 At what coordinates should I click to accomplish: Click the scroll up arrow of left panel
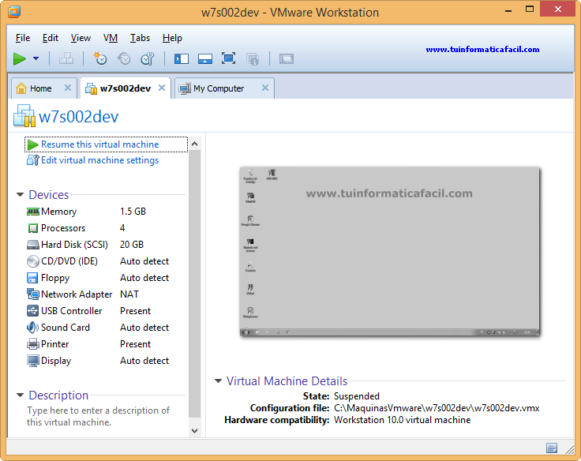point(194,144)
